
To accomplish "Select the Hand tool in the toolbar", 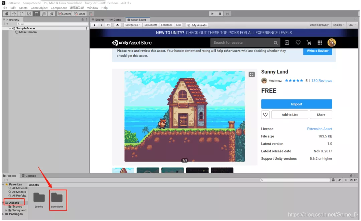I will (7, 14).
